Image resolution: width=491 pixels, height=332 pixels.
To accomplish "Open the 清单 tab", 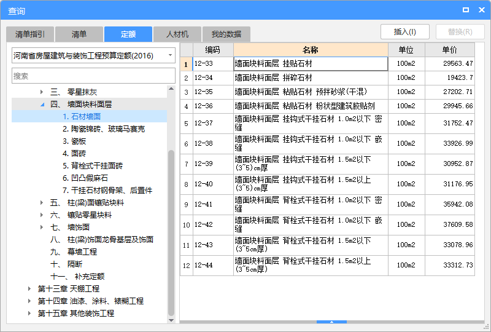I will (x=79, y=34).
